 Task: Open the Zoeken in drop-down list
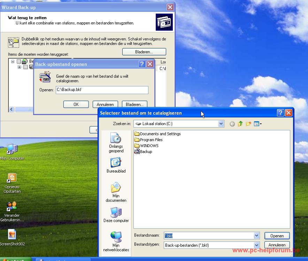point(221,124)
